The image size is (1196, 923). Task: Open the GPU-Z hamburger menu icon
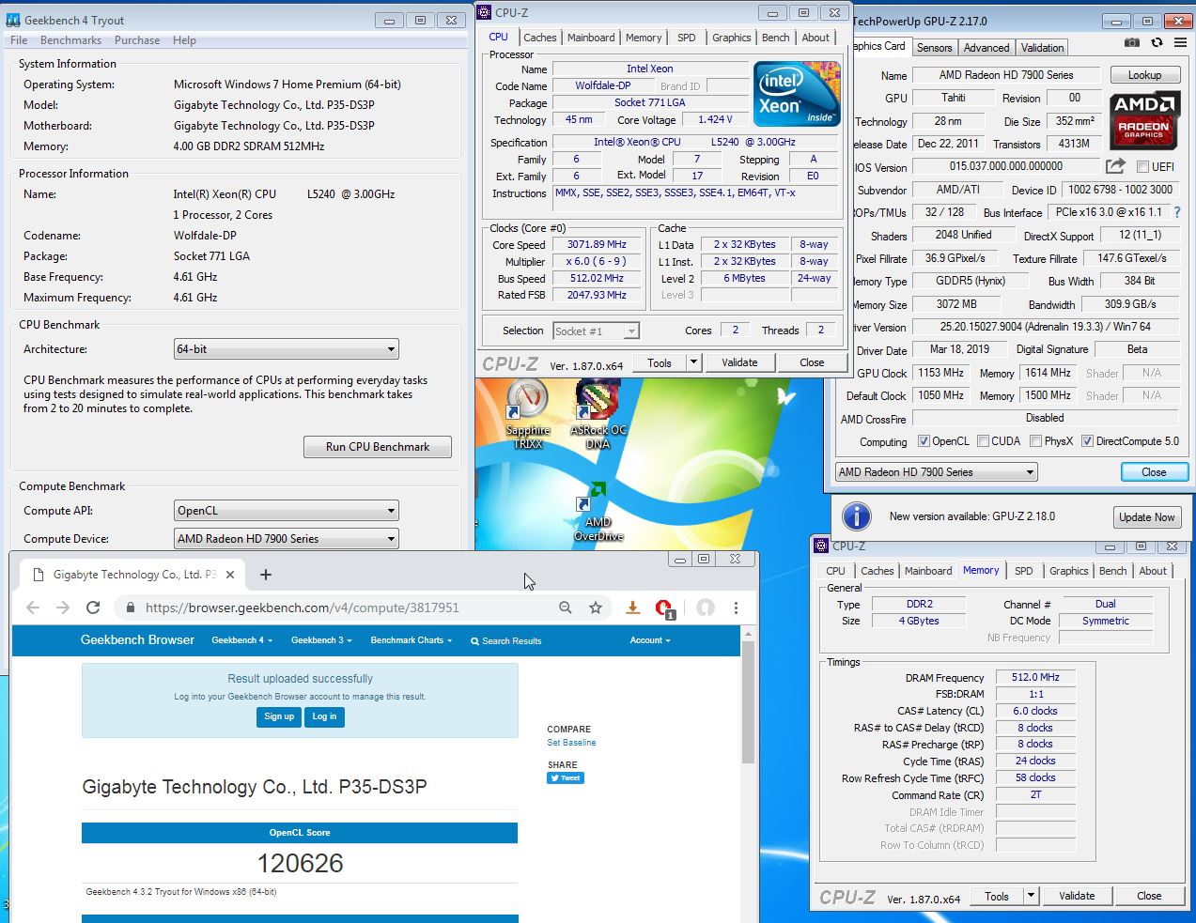(1181, 43)
